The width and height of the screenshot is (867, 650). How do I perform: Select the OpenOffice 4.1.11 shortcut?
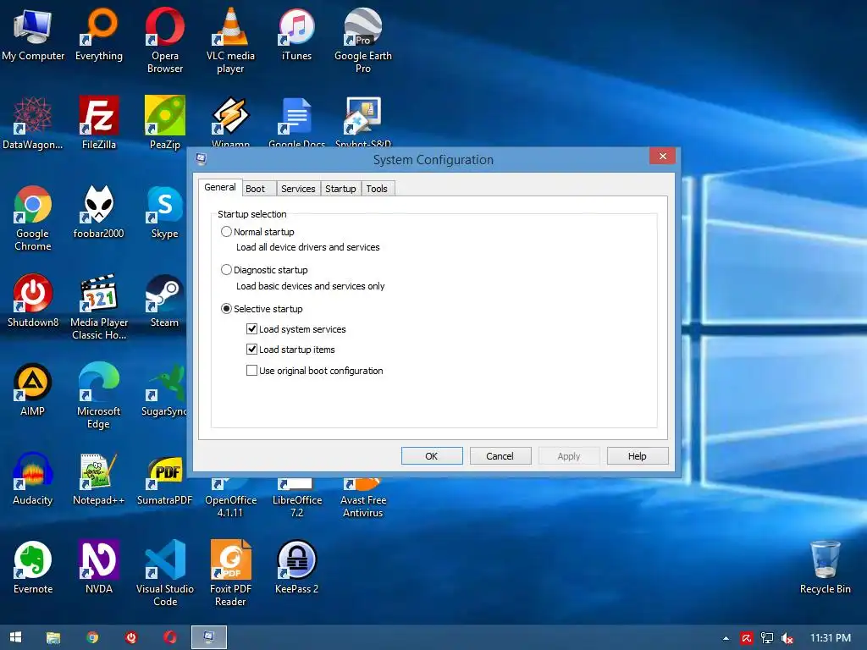point(230,498)
